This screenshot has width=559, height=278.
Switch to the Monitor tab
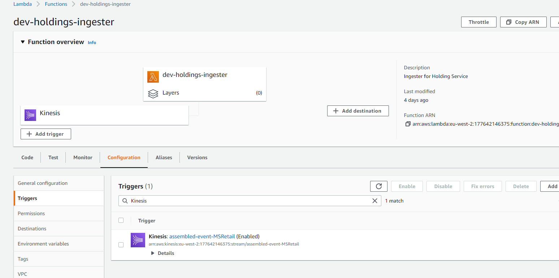coord(83,157)
